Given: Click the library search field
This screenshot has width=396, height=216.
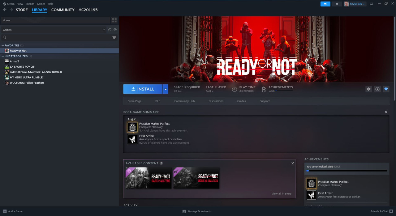Looking at the screenshot, I should point(56,37).
